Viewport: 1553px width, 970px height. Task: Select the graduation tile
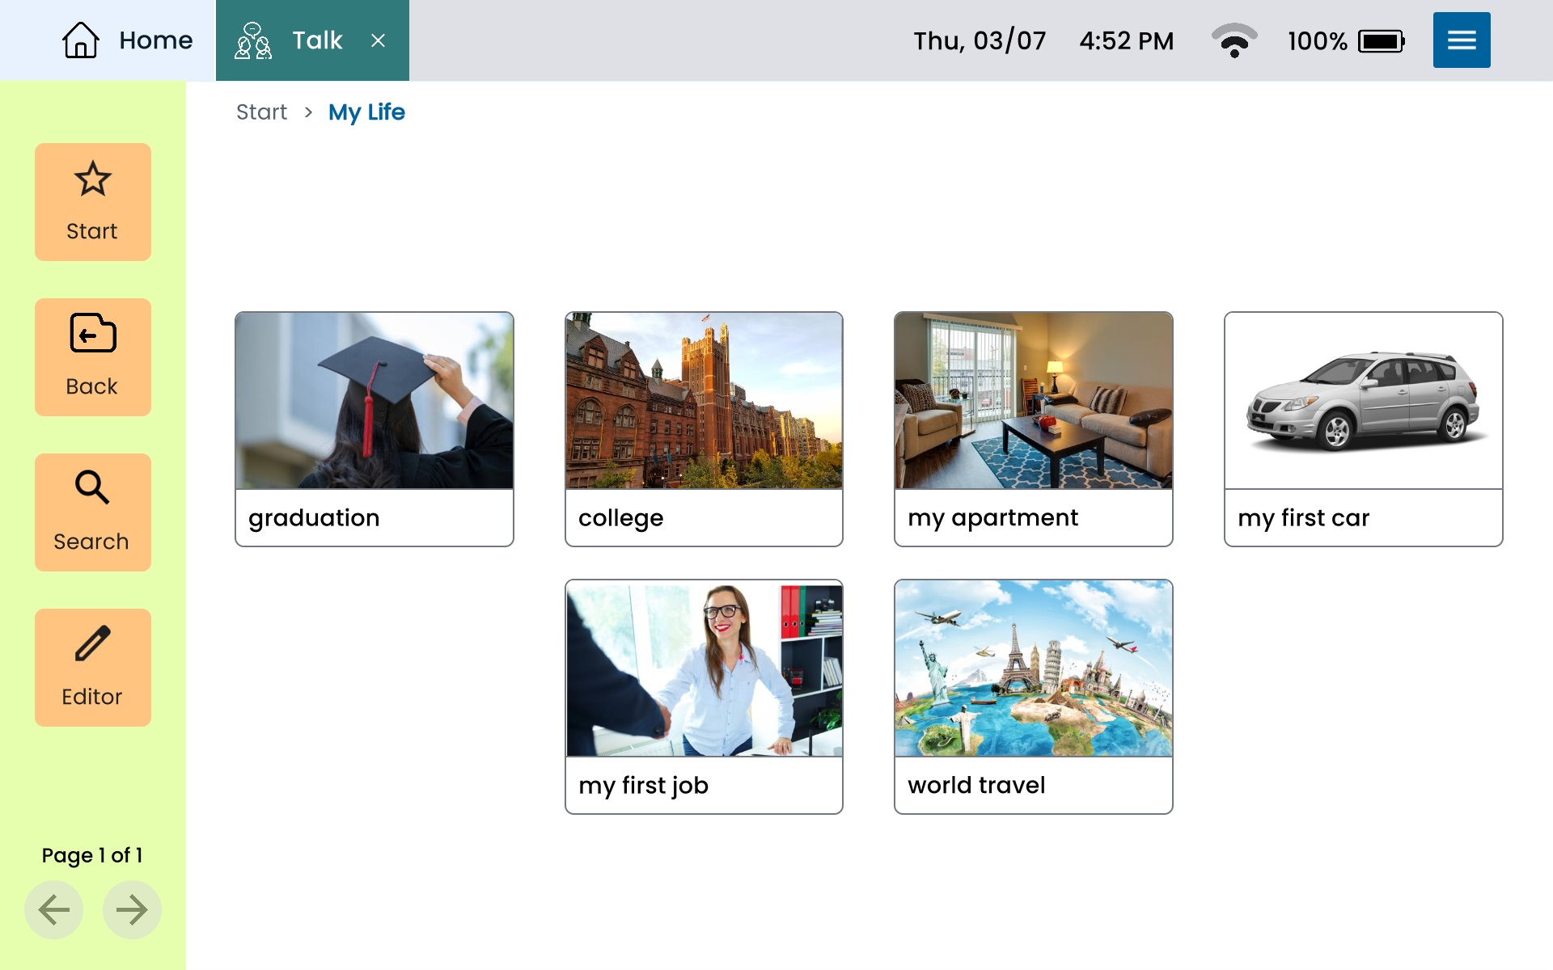tap(374, 428)
